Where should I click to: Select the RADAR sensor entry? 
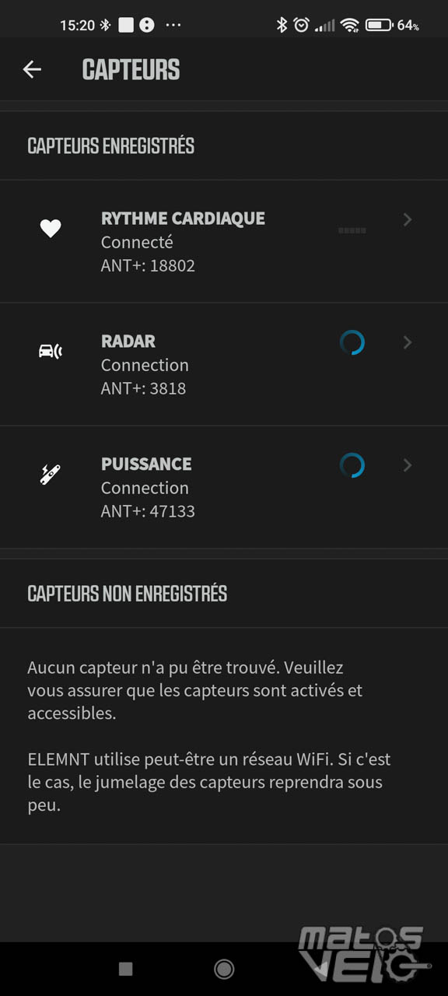click(224, 364)
